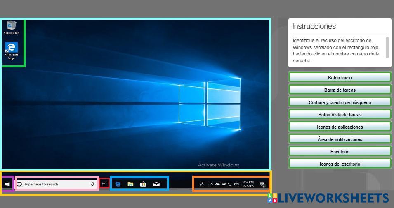Open Microsoft Store from the taskbar
This screenshot has height=208, width=394.
(143, 184)
